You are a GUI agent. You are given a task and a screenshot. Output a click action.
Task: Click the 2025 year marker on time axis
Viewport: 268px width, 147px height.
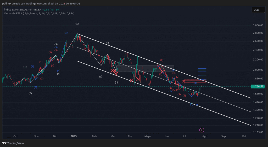click(74, 136)
